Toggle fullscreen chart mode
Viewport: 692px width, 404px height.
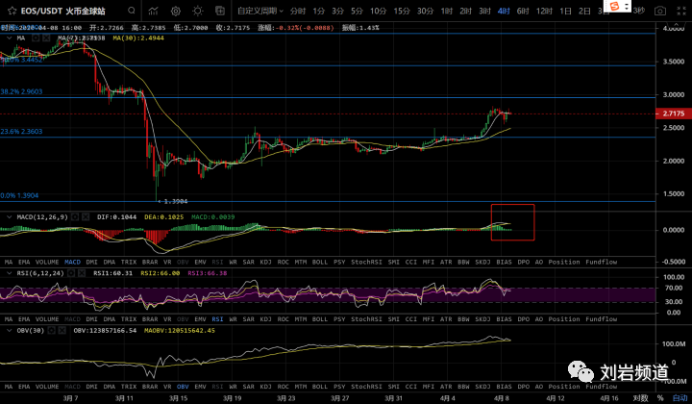681,11
